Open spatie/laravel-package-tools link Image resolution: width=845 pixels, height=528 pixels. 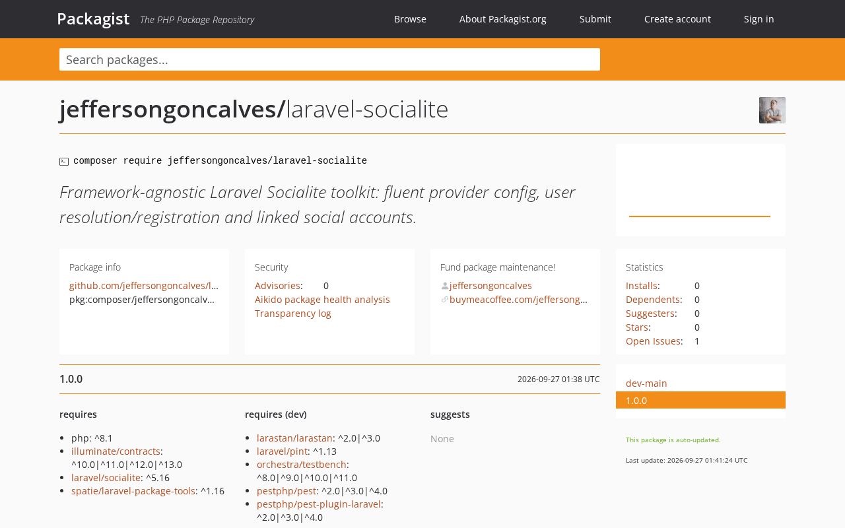tap(133, 491)
